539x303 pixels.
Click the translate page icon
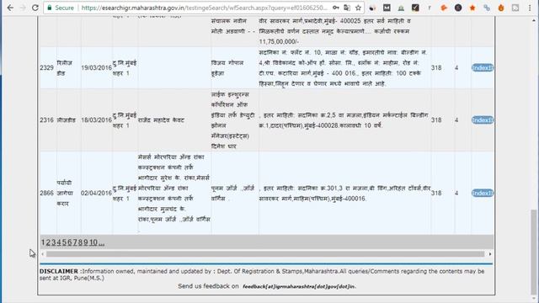[347, 8]
